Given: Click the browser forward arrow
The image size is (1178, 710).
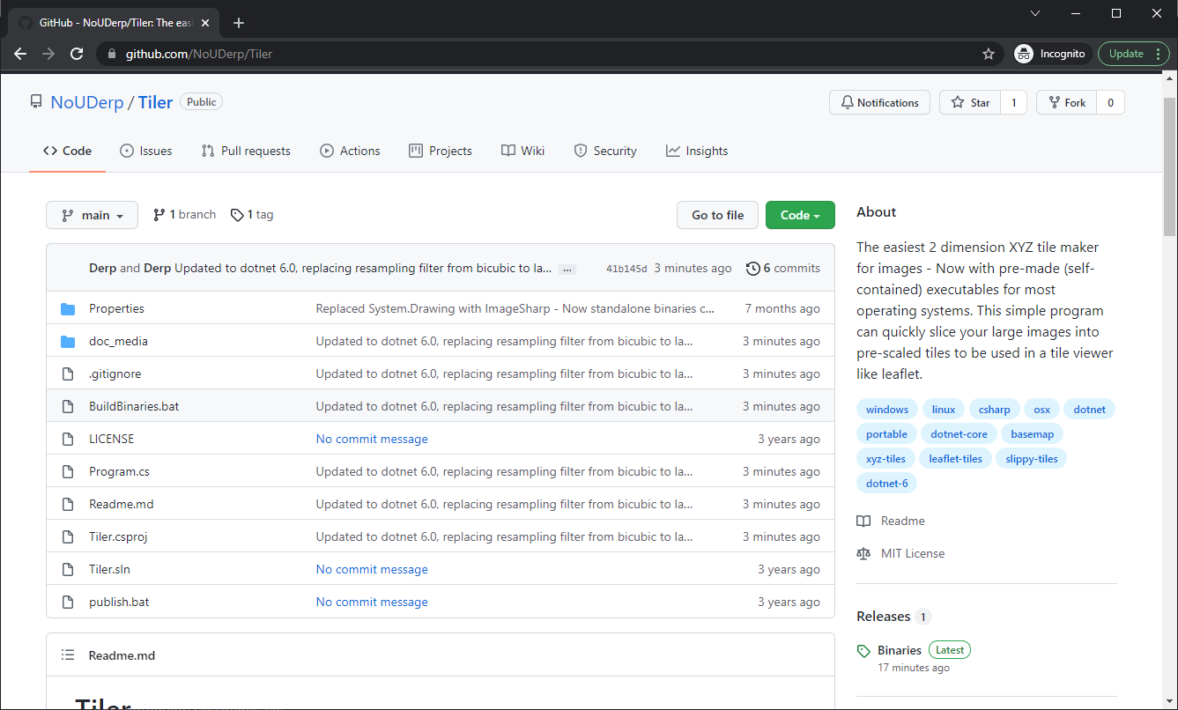Looking at the screenshot, I should click(x=48, y=54).
